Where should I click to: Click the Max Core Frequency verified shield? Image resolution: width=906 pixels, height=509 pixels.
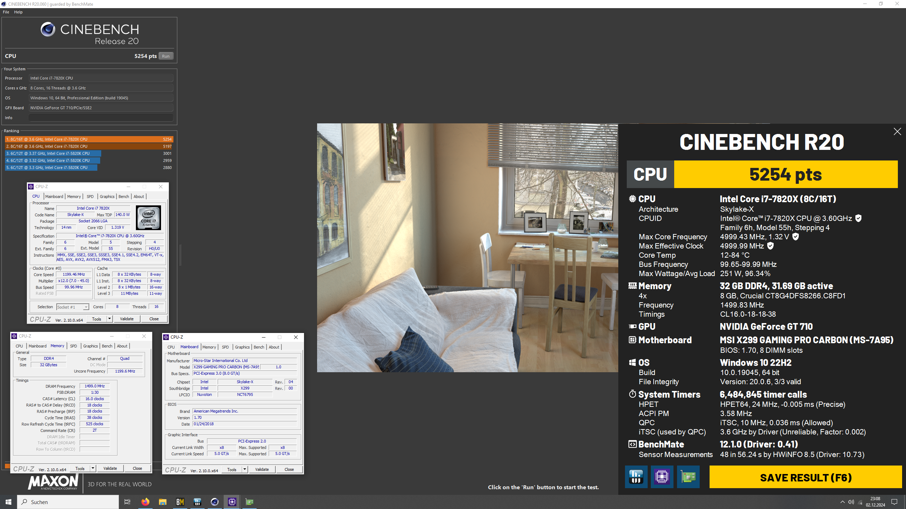click(x=796, y=237)
